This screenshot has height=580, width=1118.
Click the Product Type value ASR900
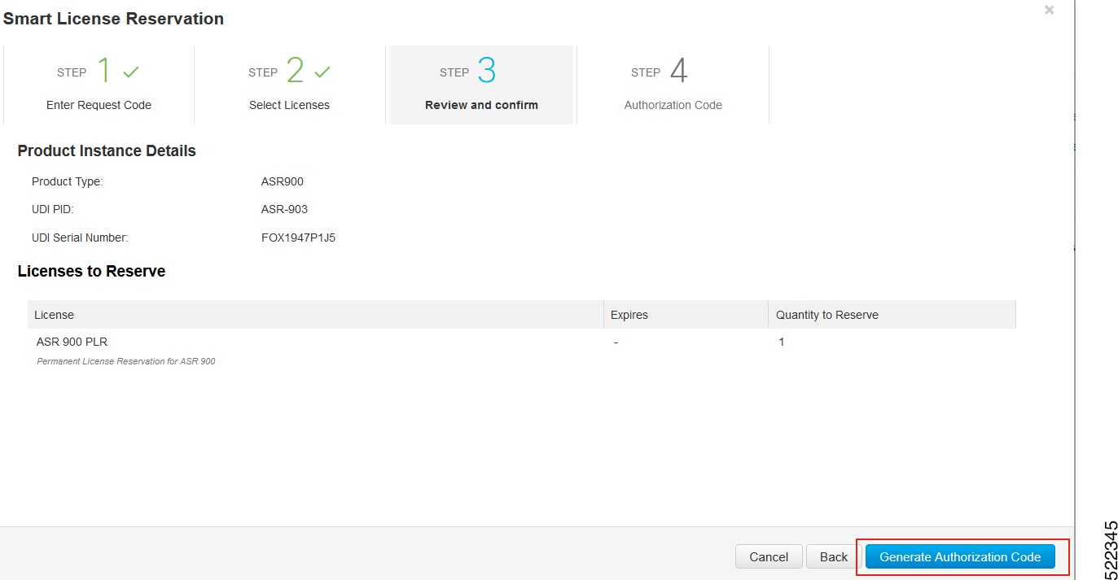282,181
